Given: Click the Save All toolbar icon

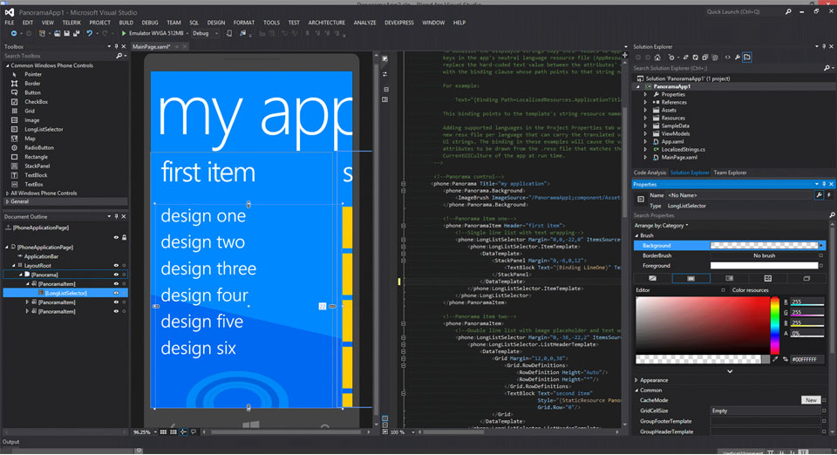Looking at the screenshot, I should pos(77,33).
